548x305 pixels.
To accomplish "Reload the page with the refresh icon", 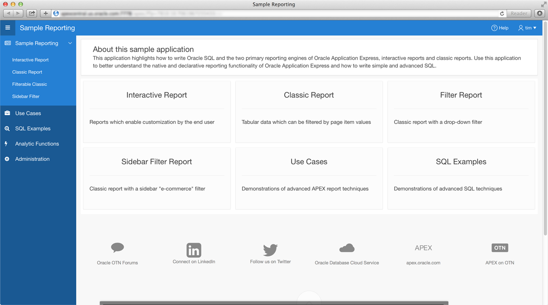I will click(x=502, y=13).
